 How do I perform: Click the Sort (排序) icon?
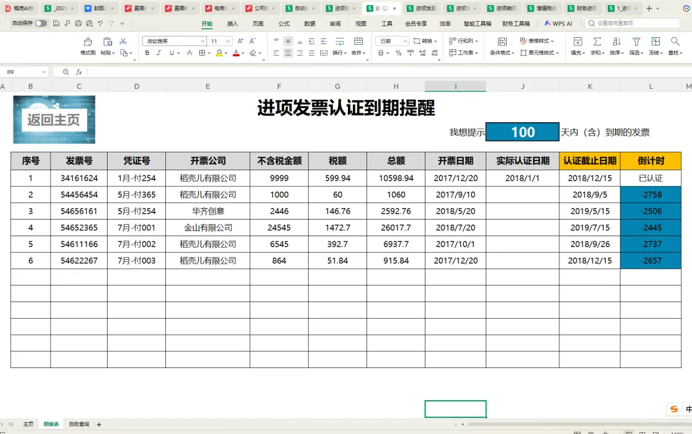coord(616,42)
